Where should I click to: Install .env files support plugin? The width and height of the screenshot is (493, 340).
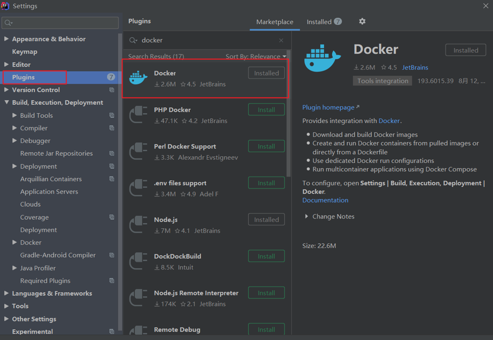click(266, 183)
